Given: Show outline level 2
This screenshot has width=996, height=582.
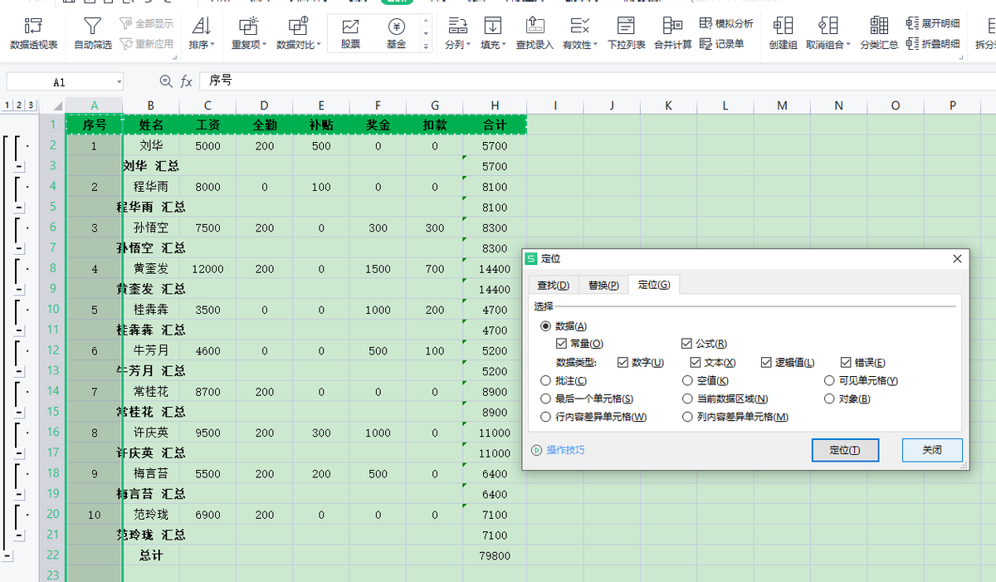Looking at the screenshot, I should pyautogui.click(x=18, y=105).
